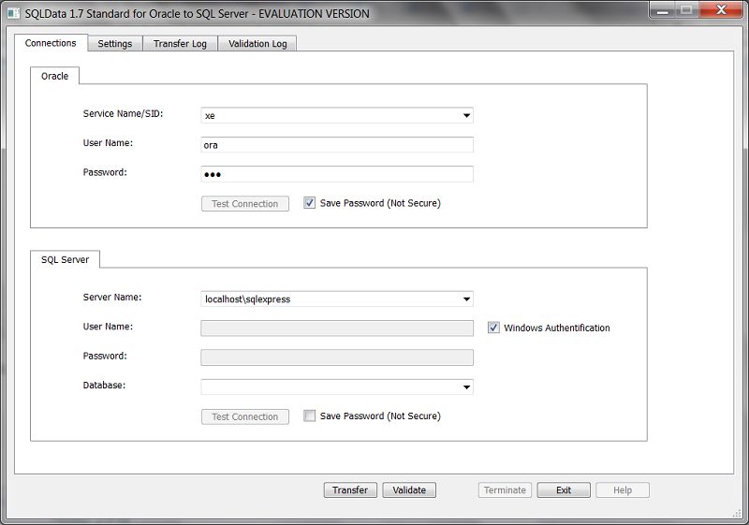The image size is (749, 525).
Task: Click the SQLData application icon in title bar
Action: point(13,13)
